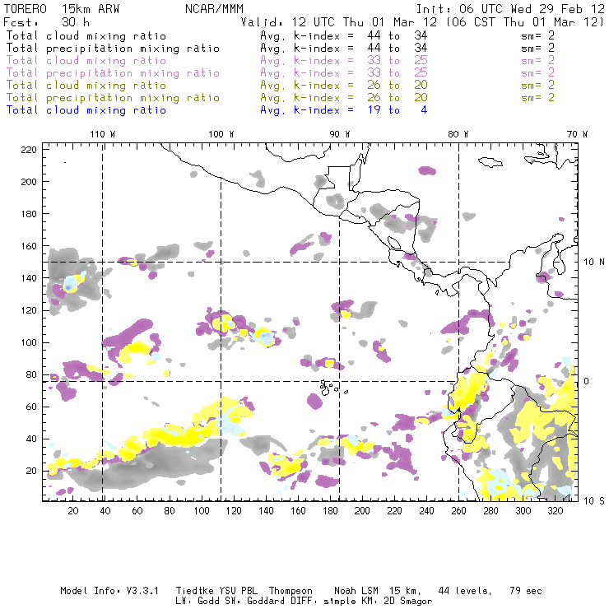Click the "40" tick on the vertical axis
Viewport: 609px width, 609px height.
[31, 439]
